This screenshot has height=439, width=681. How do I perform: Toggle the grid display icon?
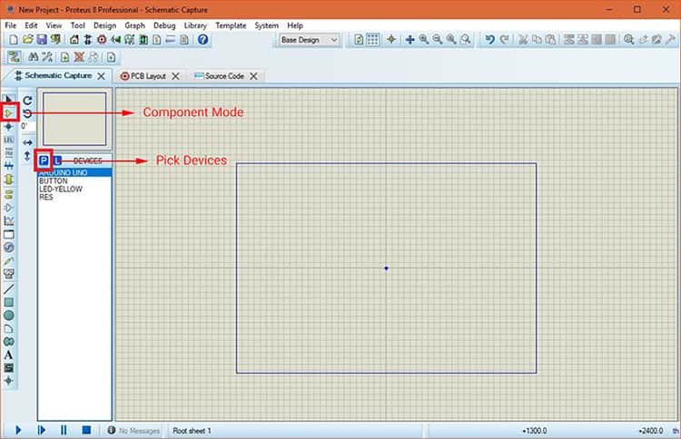[372, 40]
